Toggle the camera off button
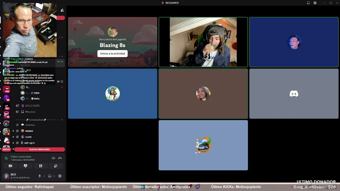This screenshot has width=340, height=191. 10,166
